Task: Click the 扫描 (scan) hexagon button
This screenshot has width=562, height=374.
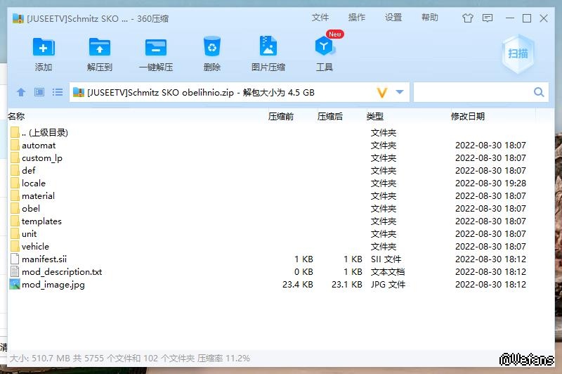Action: click(x=518, y=54)
